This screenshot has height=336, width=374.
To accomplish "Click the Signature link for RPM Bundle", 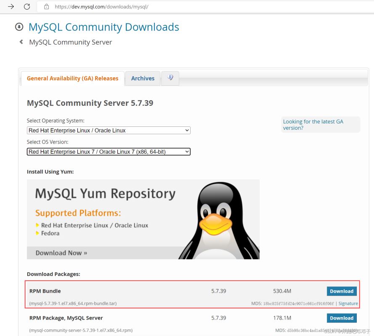I will (348, 303).
